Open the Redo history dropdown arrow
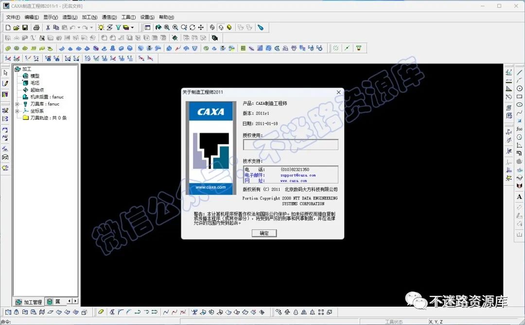The width and height of the screenshot is (525, 325). [x=91, y=27]
